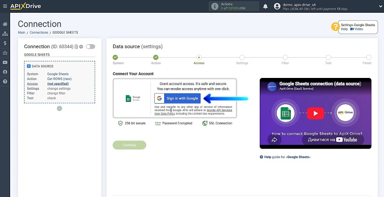The width and height of the screenshot is (384, 197).
Task: Open Help guide for Google Sheets
Action: [x=285, y=157]
